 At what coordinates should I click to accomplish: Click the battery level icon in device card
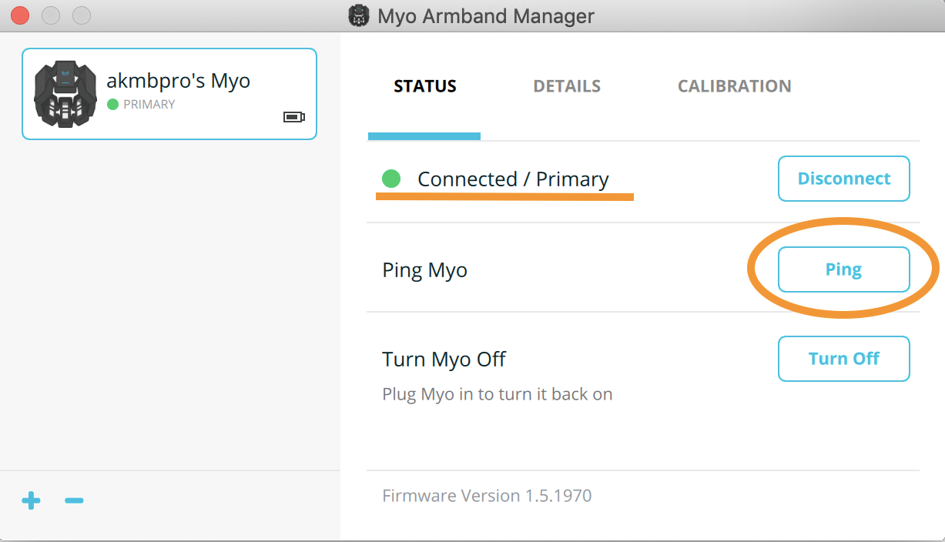pyautogui.click(x=294, y=117)
